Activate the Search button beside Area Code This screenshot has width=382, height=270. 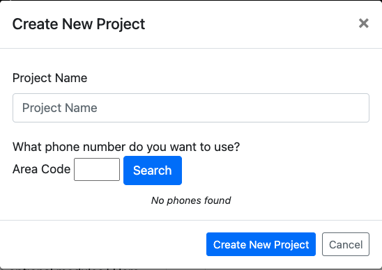coord(153,170)
